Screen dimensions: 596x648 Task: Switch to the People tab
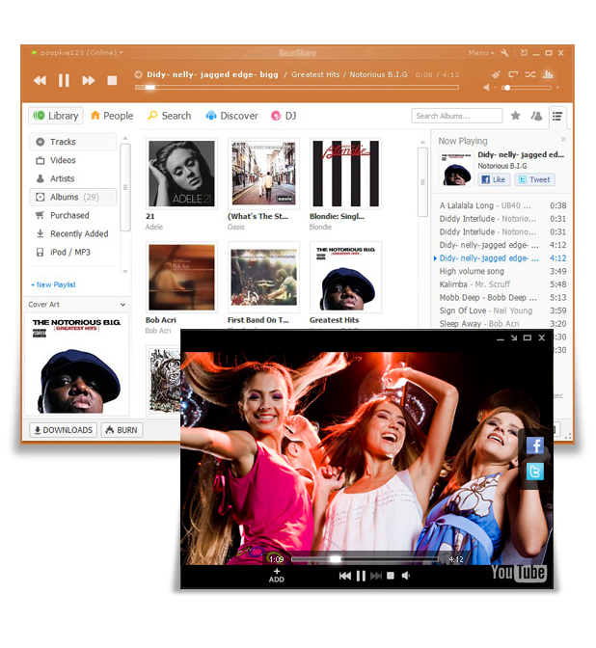[x=112, y=116]
